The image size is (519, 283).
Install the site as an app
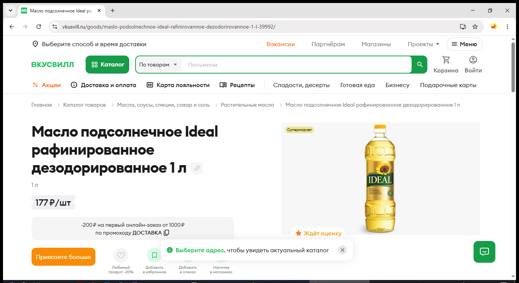[463, 27]
